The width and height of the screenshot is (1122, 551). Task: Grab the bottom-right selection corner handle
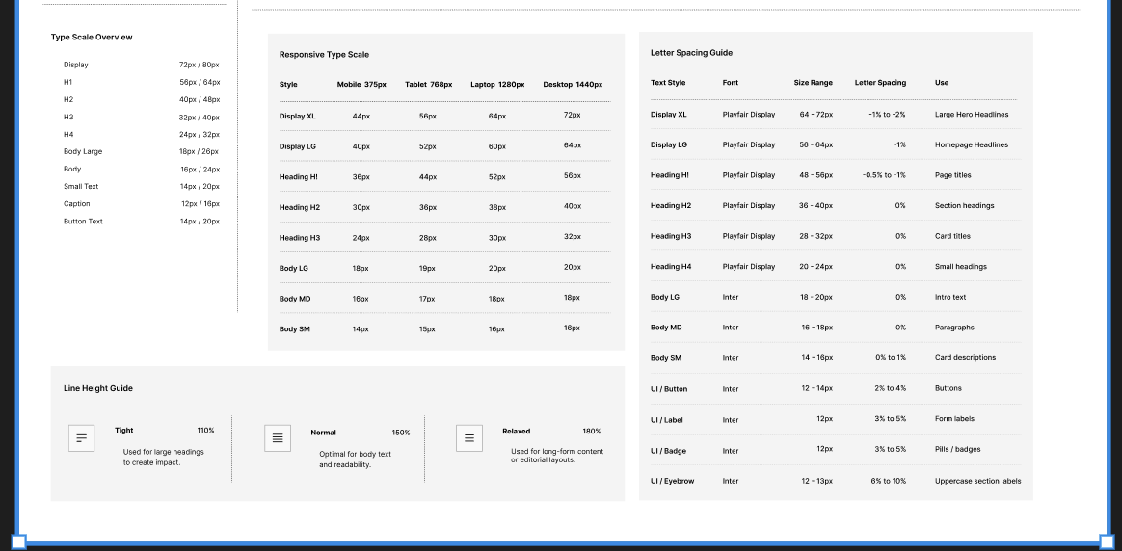[1107, 541]
